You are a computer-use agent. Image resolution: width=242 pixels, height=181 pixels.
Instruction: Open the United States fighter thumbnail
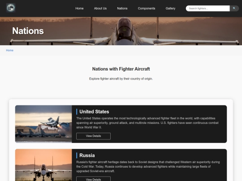43,124
